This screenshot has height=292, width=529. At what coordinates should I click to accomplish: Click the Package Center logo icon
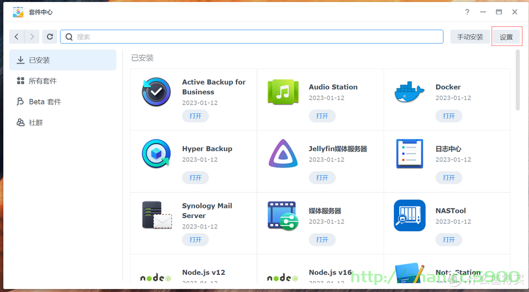[18, 12]
